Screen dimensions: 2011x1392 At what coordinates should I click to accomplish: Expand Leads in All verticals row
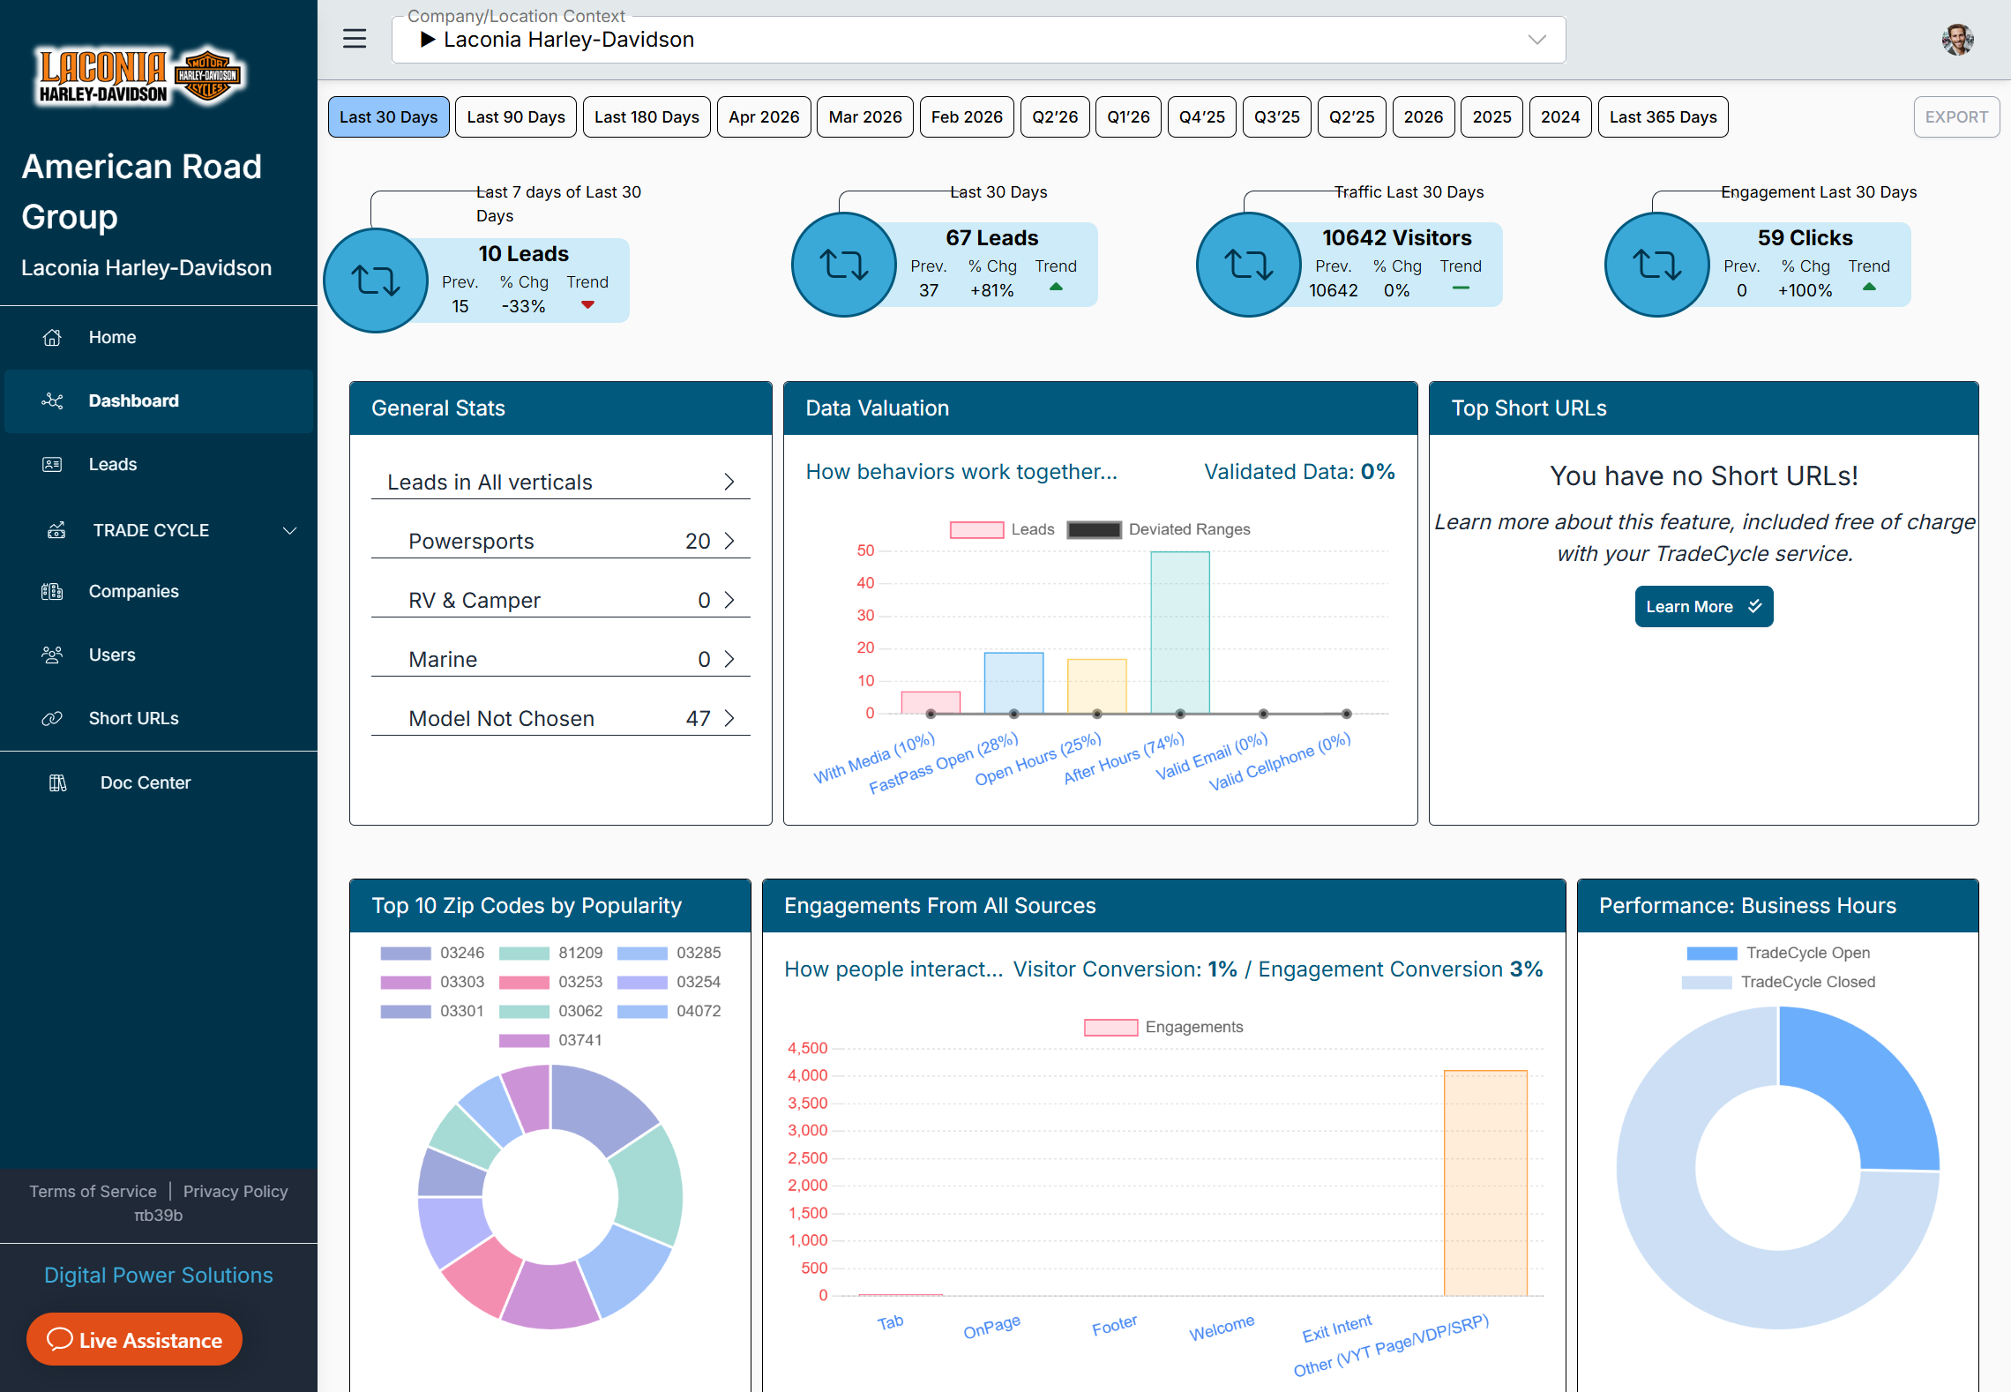[x=561, y=482]
